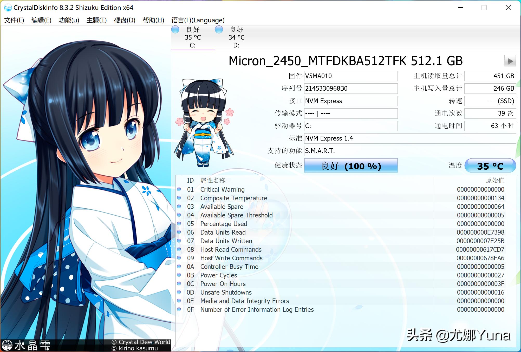The height and width of the screenshot is (352, 521).
Task: Select the serial number field showing 2145330968B0
Action: [x=350, y=88]
